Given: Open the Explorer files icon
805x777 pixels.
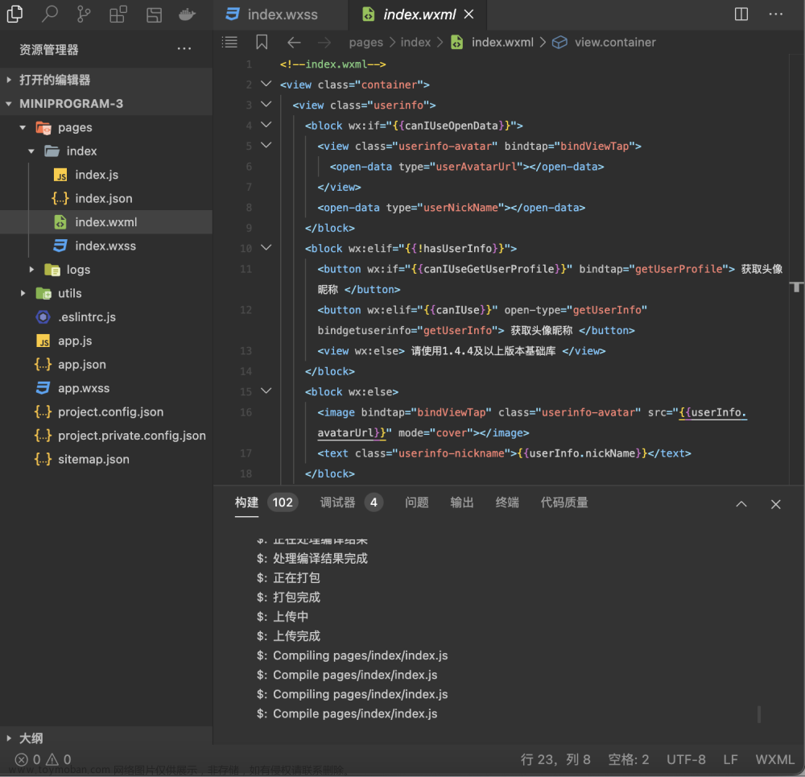Looking at the screenshot, I should [x=14, y=14].
